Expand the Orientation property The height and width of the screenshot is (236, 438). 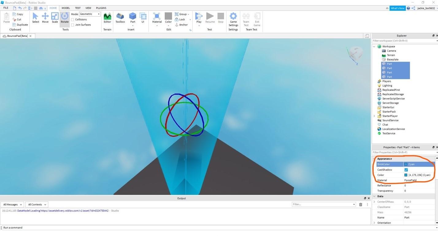(x=375, y=223)
